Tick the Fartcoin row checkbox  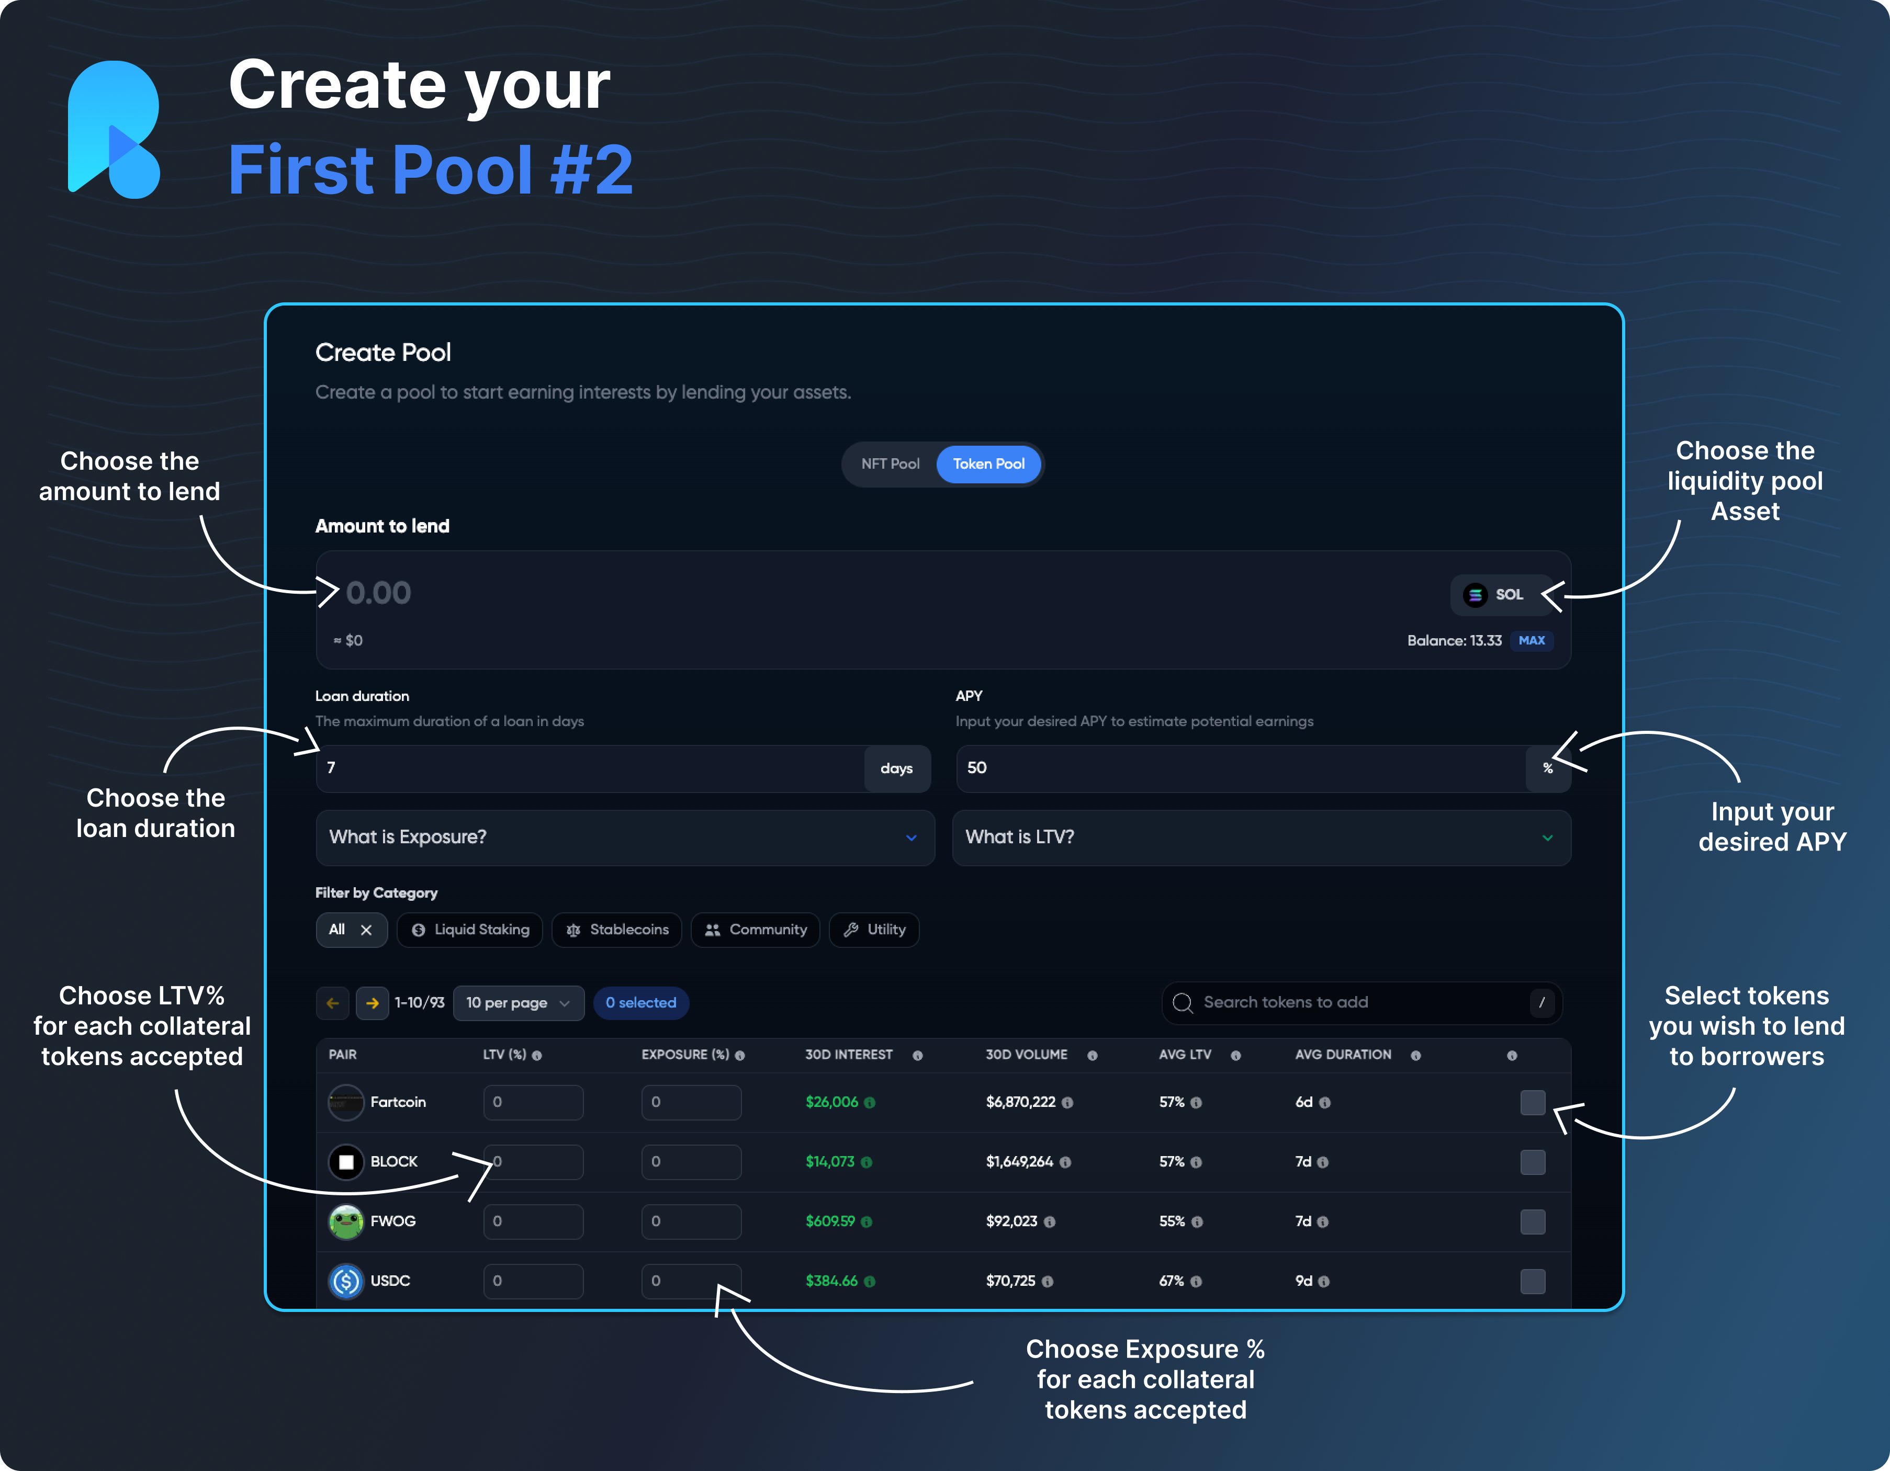[x=1533, y=1102]
